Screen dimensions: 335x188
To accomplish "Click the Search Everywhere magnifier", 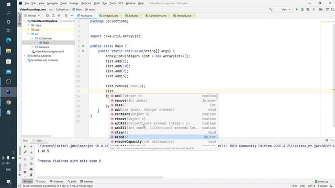I will click(332, 9).
